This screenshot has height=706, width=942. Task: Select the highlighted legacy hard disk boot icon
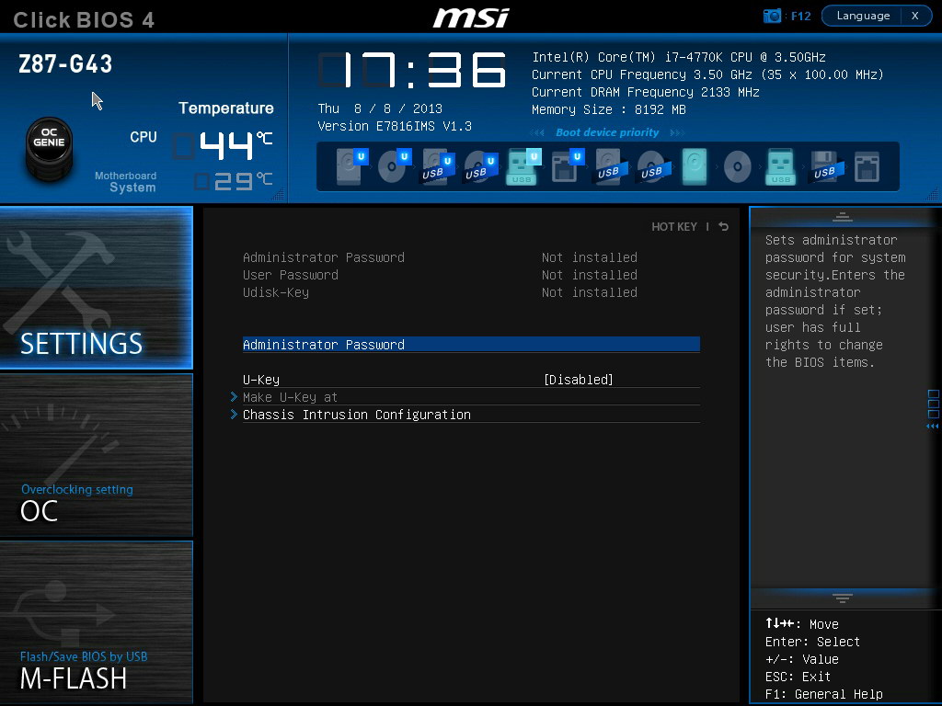695,166
